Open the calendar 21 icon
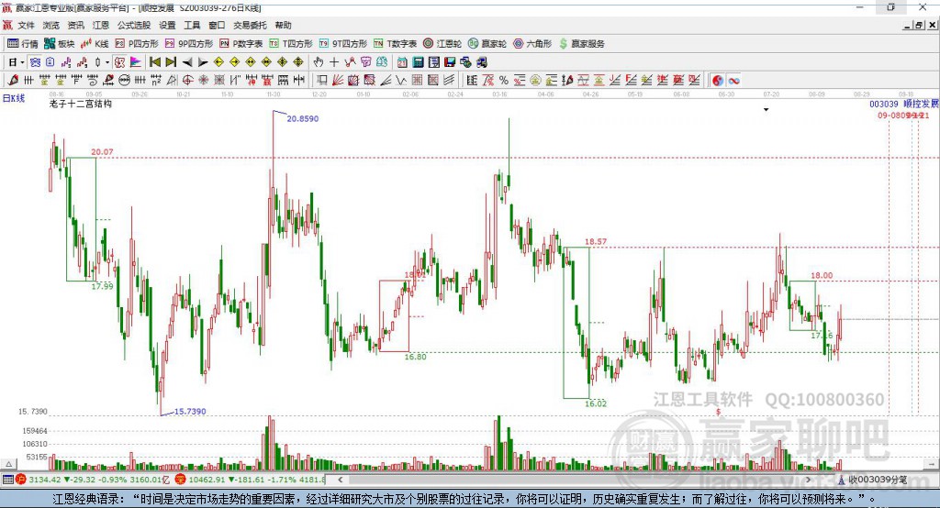 click(402, 62)
